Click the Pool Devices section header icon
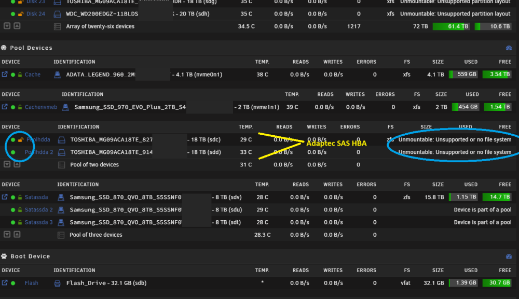Image resolution: width=519 pixels, height=299 pixels. (x=4, y=48)
